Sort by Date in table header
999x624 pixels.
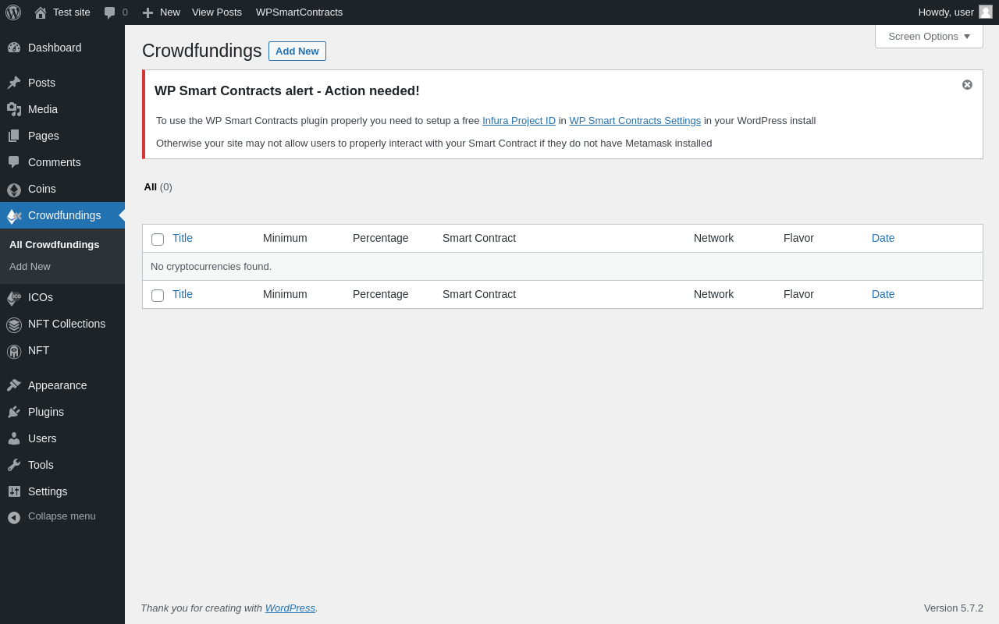click(x=883, y=238)
